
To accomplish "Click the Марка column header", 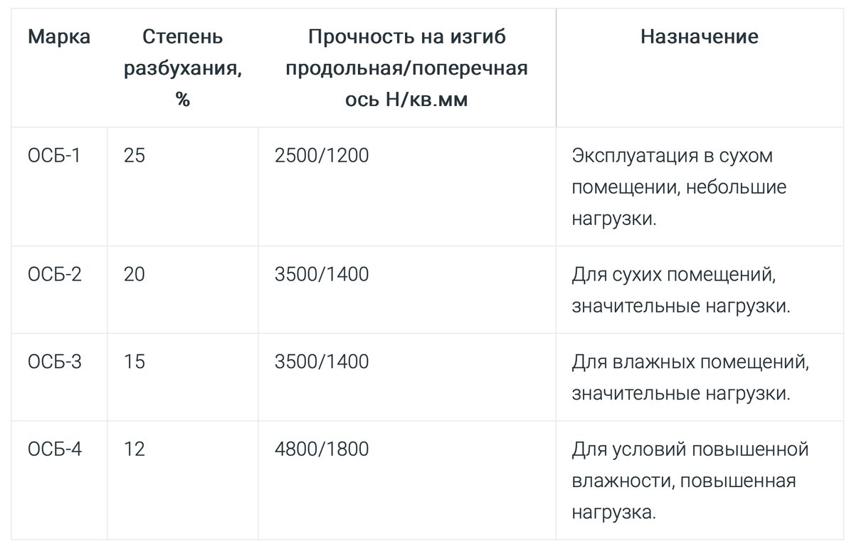I will [59, 37].
